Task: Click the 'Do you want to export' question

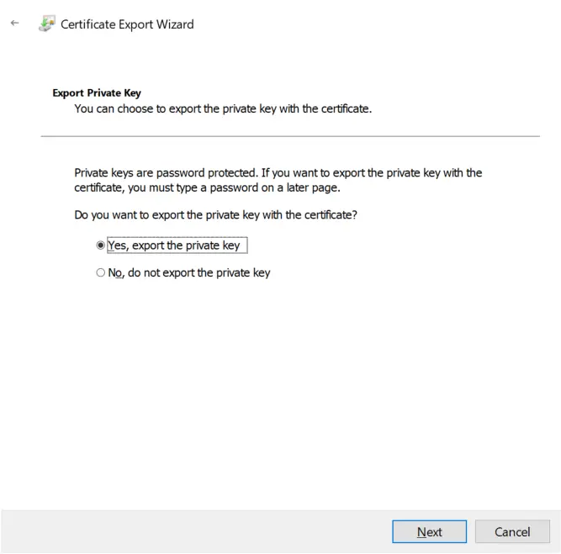Action: (x=215, y=215)
